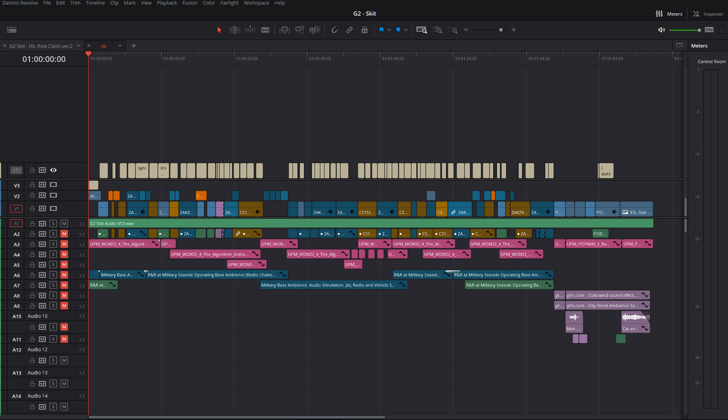Disable the V1 video track

click(x=53, y=208)
